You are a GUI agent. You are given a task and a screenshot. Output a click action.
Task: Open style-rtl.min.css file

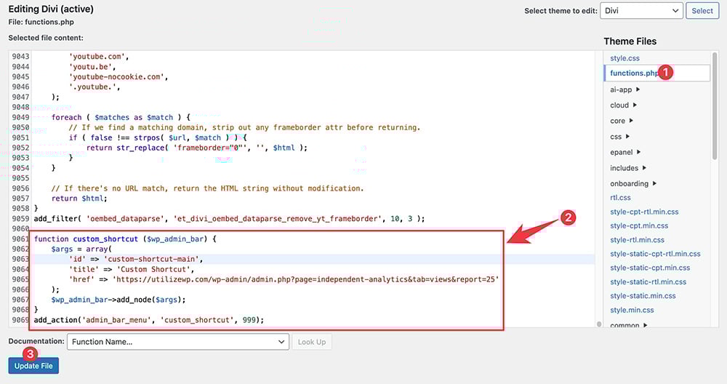tap(637, 240)
